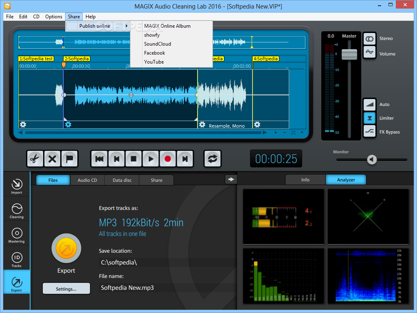The image size is (417, 313).
Task: Open settings gear for track 1
Action: tap(23, 124)
